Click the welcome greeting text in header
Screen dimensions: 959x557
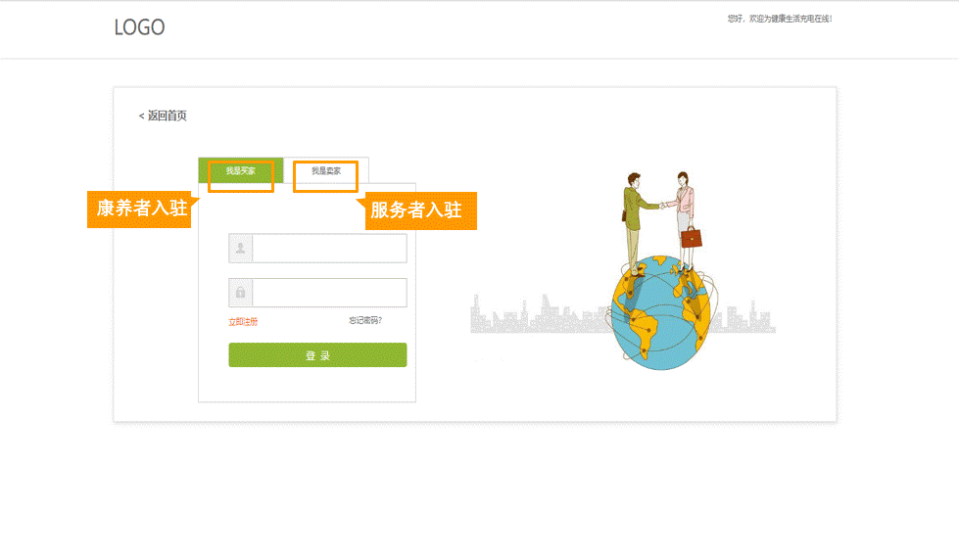(779, 19)
